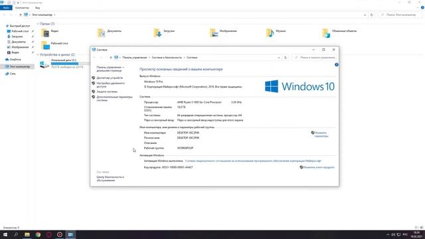Open Windows Start menu
Viewport: 425px width, 239px height.
click(5, 234)
